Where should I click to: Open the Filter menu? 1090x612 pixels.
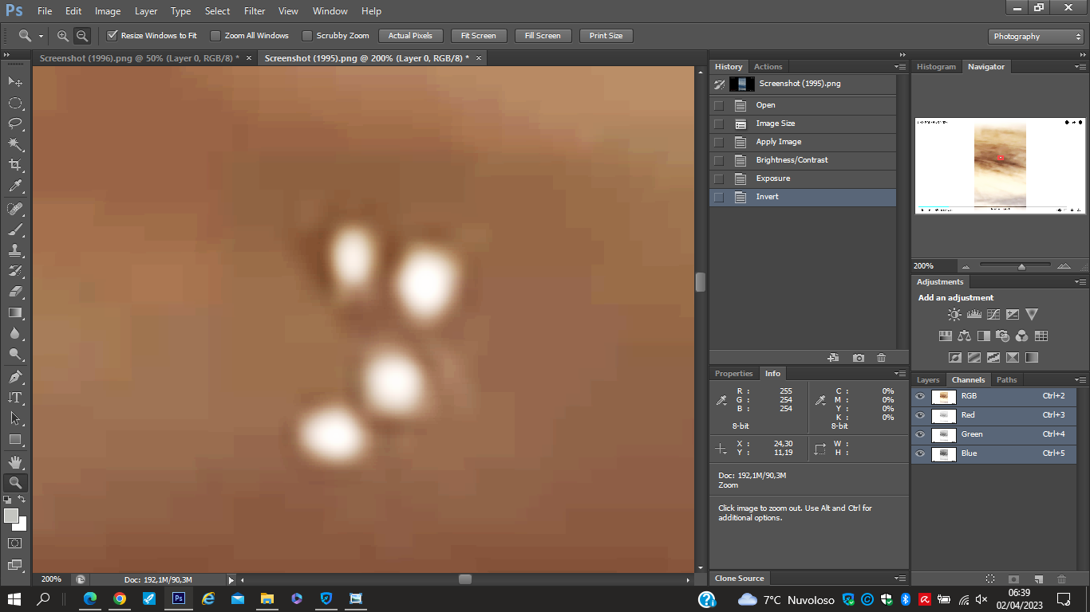click(x=255, y=11)
